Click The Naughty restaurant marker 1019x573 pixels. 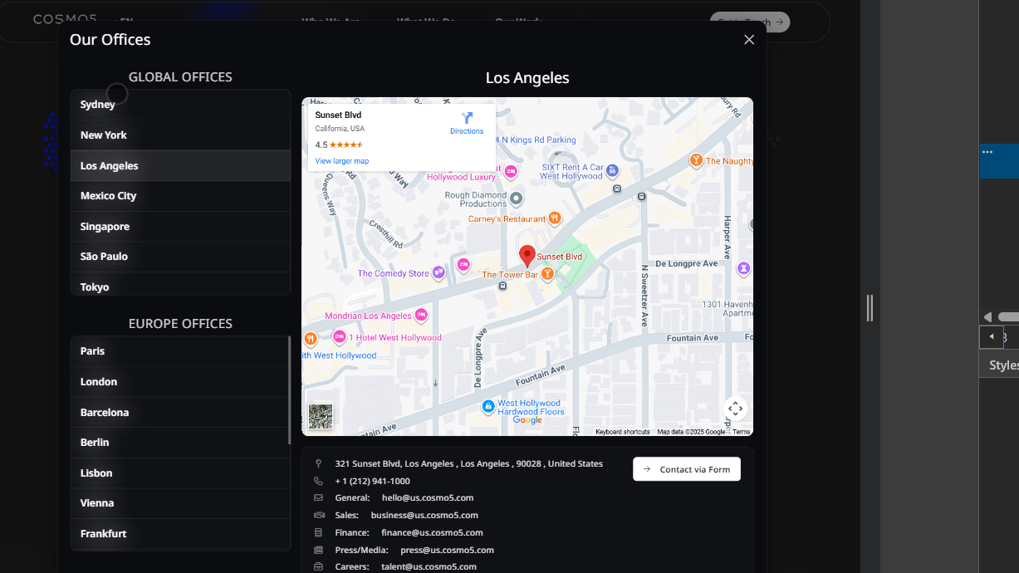point(696,159)
